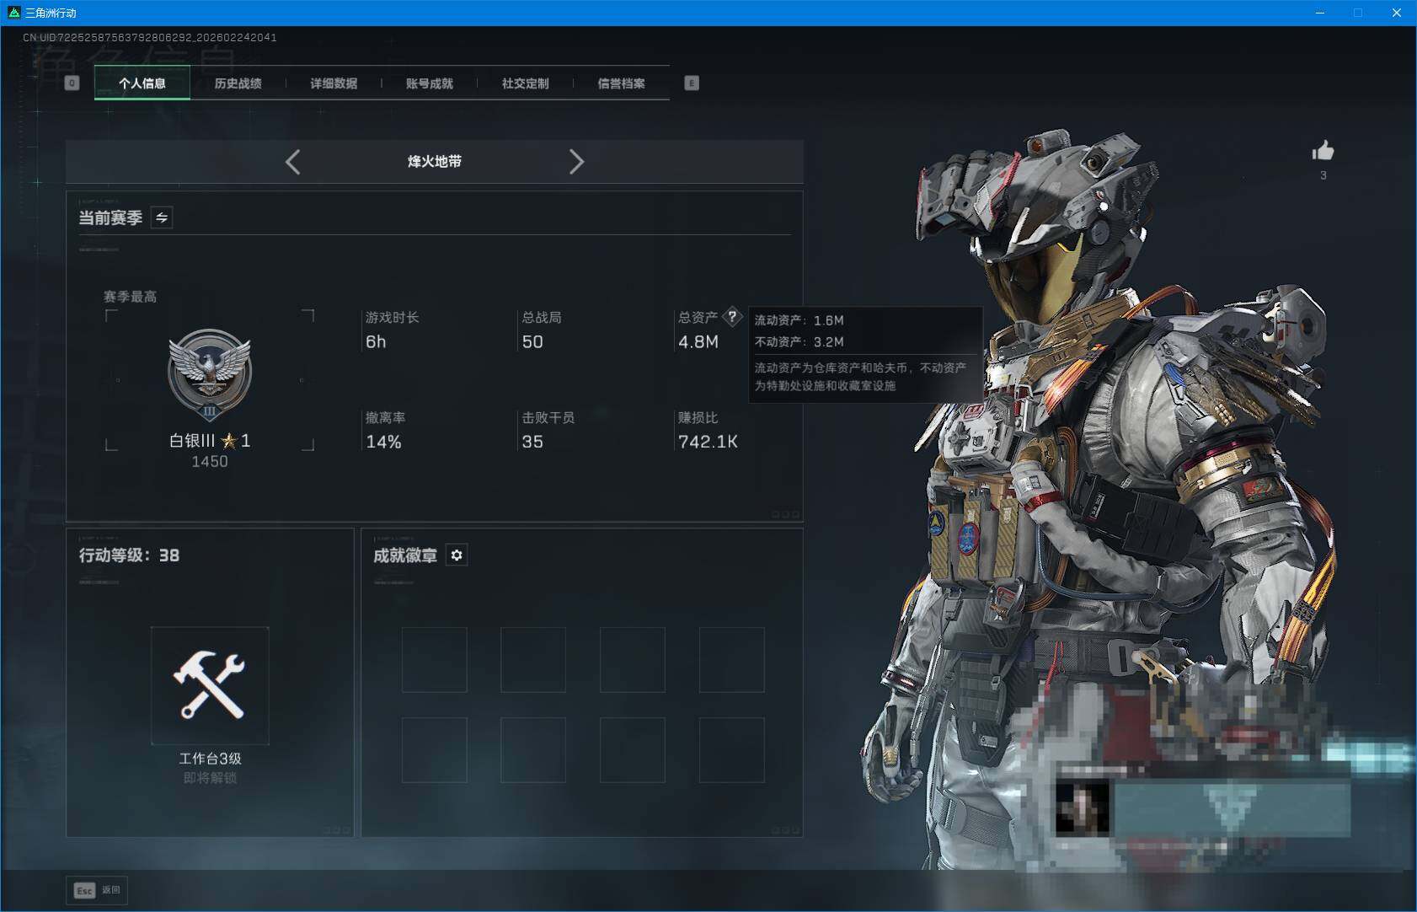The height and width of the screenshot is (912, 1417).
Task: Click the 赚损比 value 742.1K
Action: pos(708,442)
